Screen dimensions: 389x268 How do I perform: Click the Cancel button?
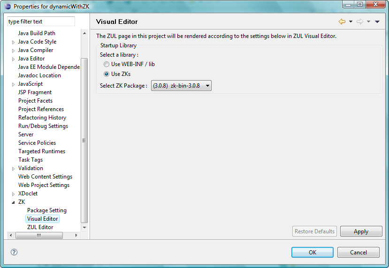358,252
